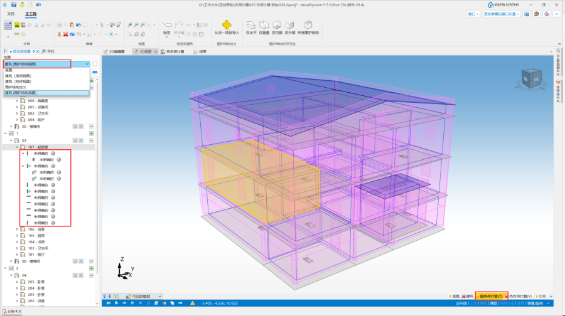This screenshot has height=316, width=565.
Task: Collapse the 107 - 起居室 tree node
Action: (x=18, y=147)
